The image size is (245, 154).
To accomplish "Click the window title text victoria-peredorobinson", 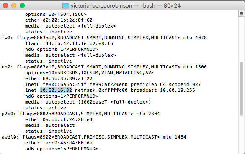I will tap(101, 6).
